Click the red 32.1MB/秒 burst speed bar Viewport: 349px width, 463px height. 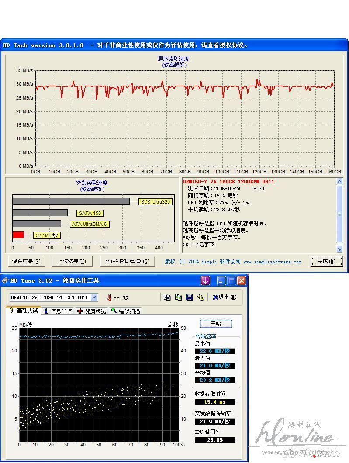pos(18,235)
